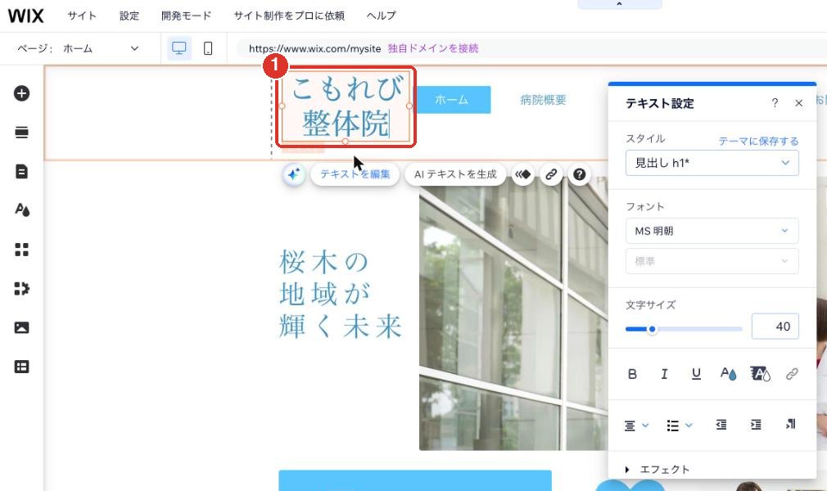The height and width of the screenshot is (491, 827).
Task: Decrease the text indent
Action: (x=721, y=425)
